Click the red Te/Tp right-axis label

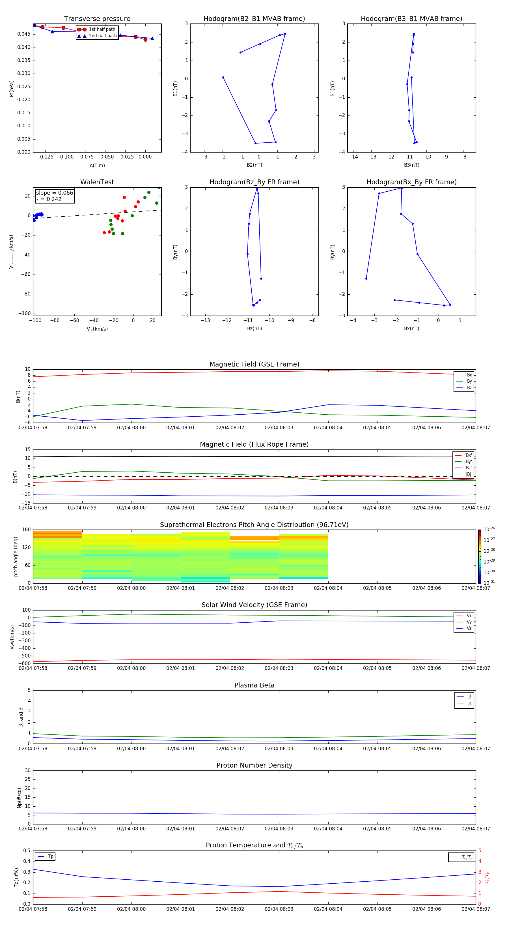coord(487,877)
